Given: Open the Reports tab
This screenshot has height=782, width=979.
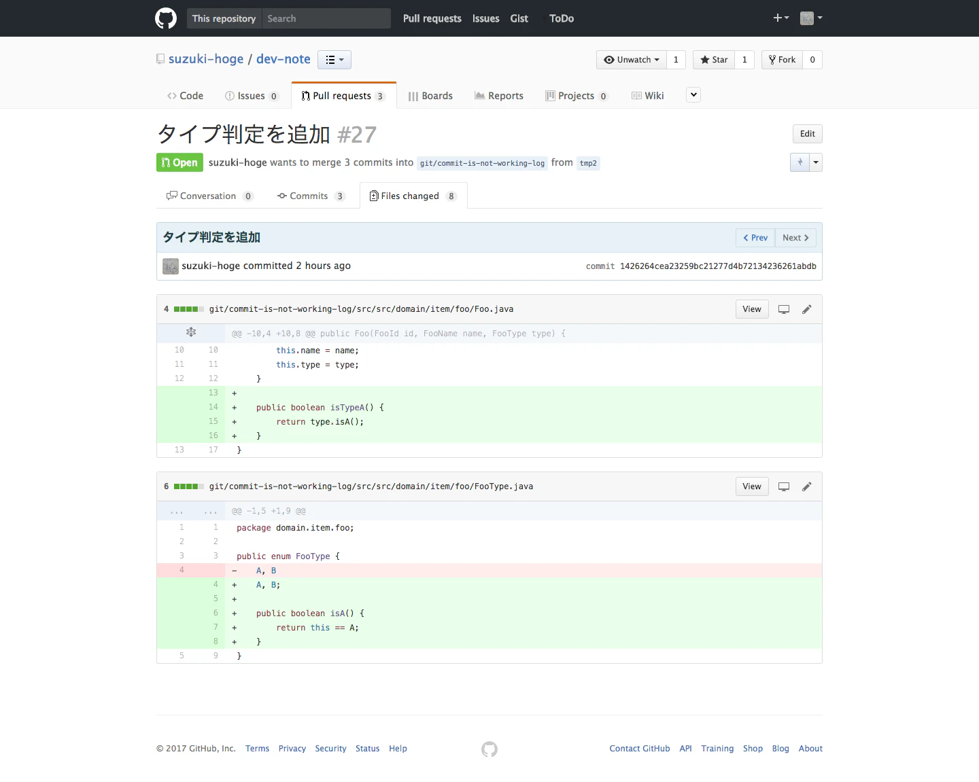Looking at the screenshot, I should (499, 96).
